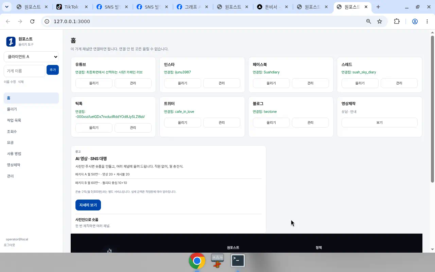Open the 클라이언트 A dropdown
The height and width of the screenshot is (272, 435).
click(31, 57)
